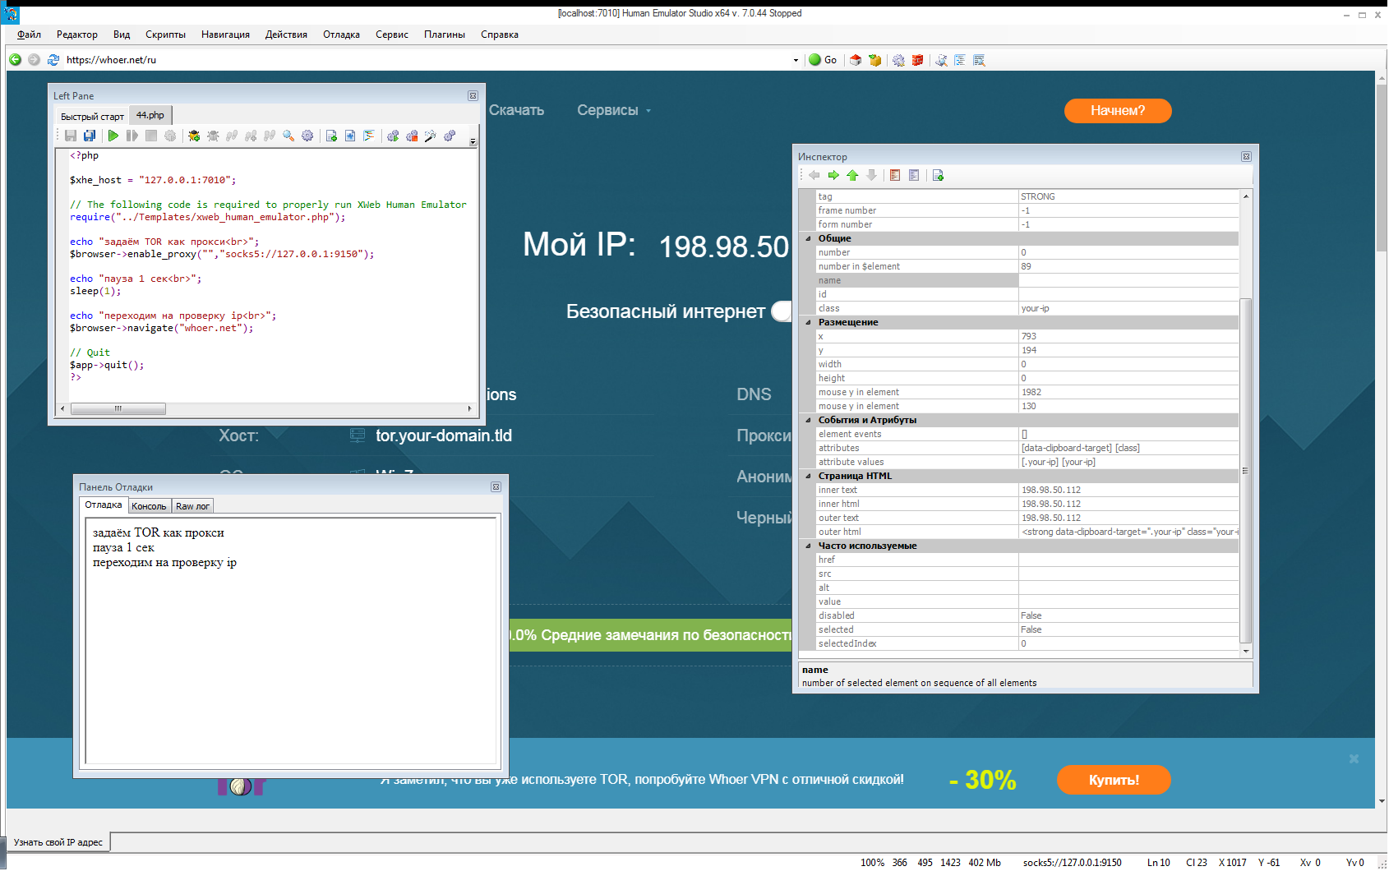Click the new script document icon in Left Pane
This screenshot has width=1389, height=871.
(331, 136)
